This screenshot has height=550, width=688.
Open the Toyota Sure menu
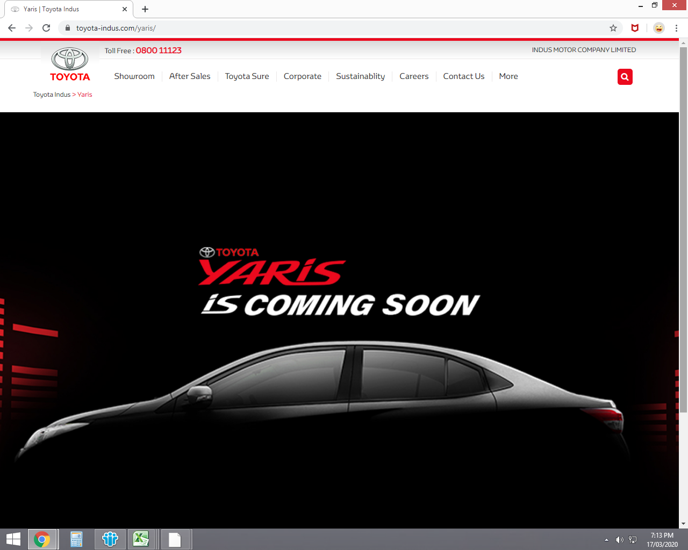247,76
